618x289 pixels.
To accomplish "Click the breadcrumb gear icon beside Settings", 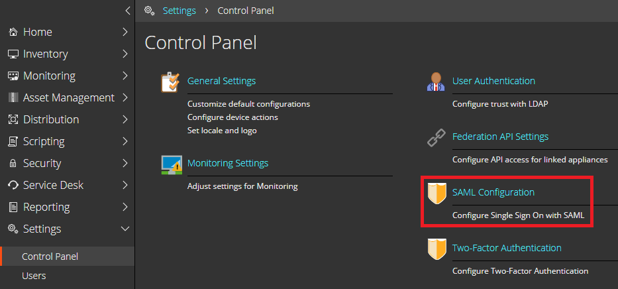I will coord(150,10).
